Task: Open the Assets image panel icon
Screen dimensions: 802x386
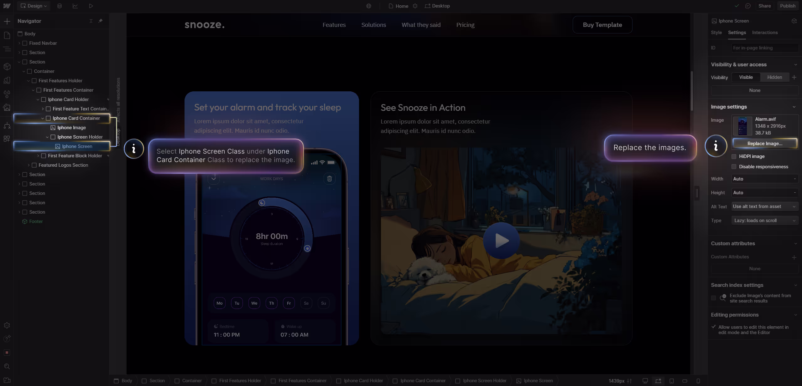Action: (x=7, y=108)
